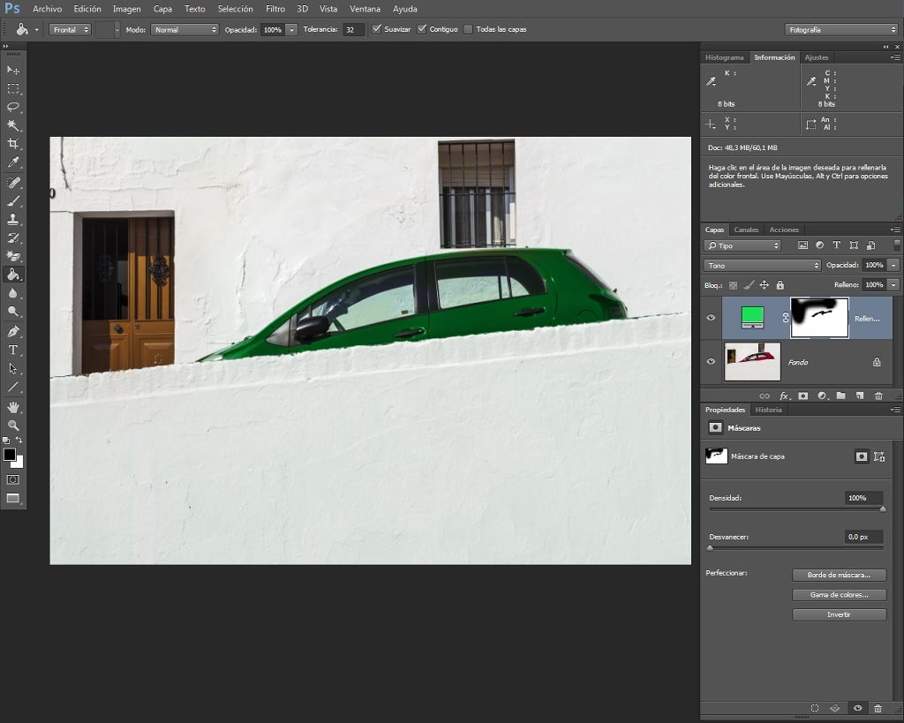Open the options bar Opacidad slider arrow
The image size is (904, 723).
pyautogui.click(x=291, y=29)
